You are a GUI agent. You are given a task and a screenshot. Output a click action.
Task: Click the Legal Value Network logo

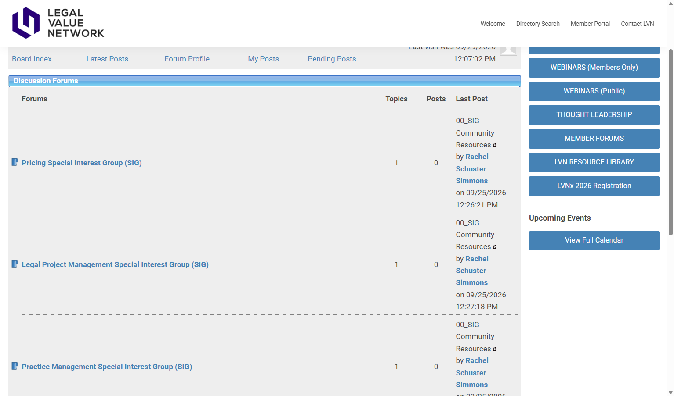(58, 23)
